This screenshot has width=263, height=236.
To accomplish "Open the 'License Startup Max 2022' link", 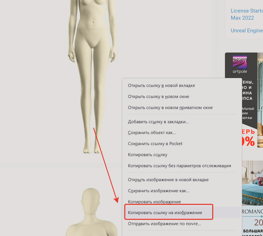I will pos(247,14).
